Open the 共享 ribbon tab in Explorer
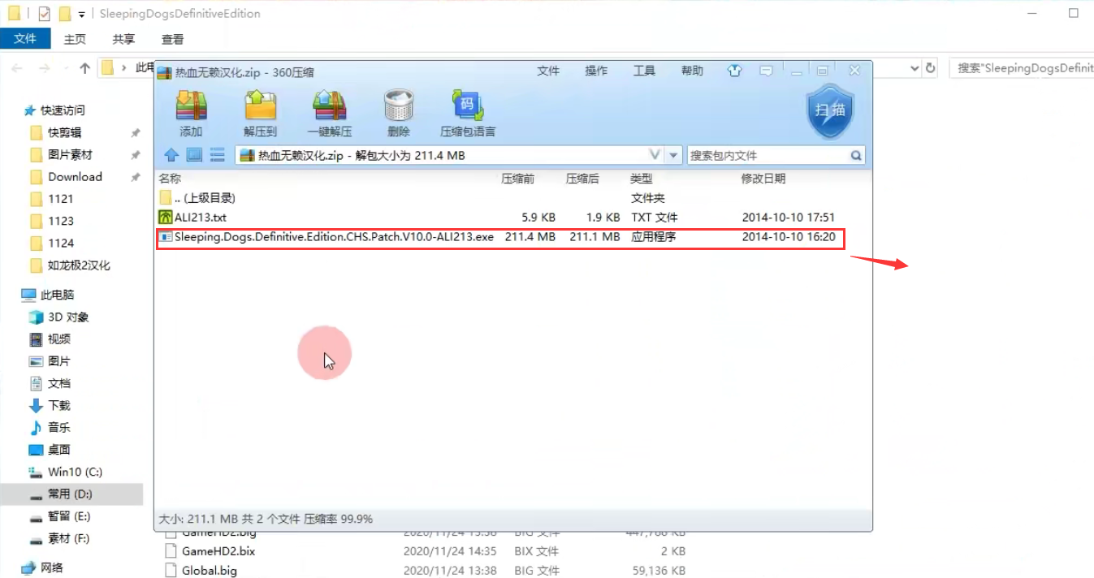The width and height of the screenshot is (1094, 578). (x=123, y=39)
